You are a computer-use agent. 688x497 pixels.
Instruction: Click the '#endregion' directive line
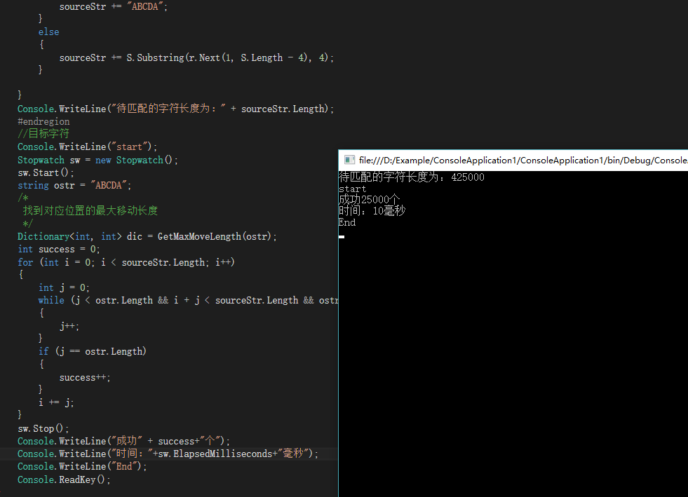point(43,121)
